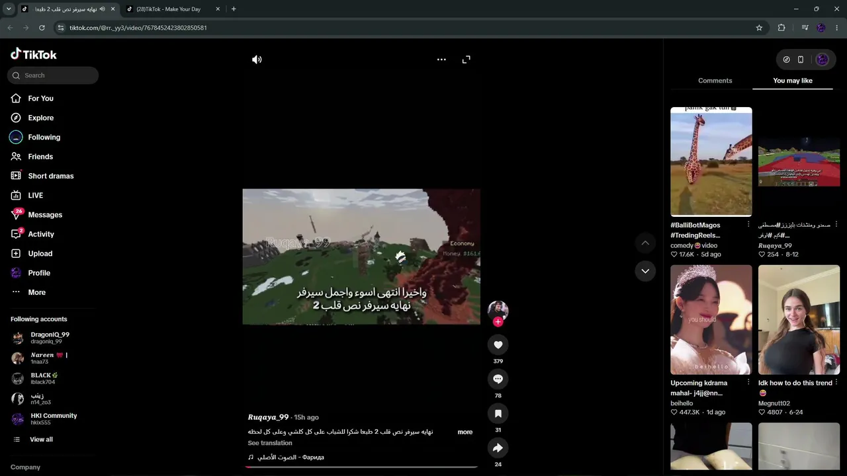Open the Chrome three-dot menu
Viewport: 847px width, 476px height.
[837, 28]
